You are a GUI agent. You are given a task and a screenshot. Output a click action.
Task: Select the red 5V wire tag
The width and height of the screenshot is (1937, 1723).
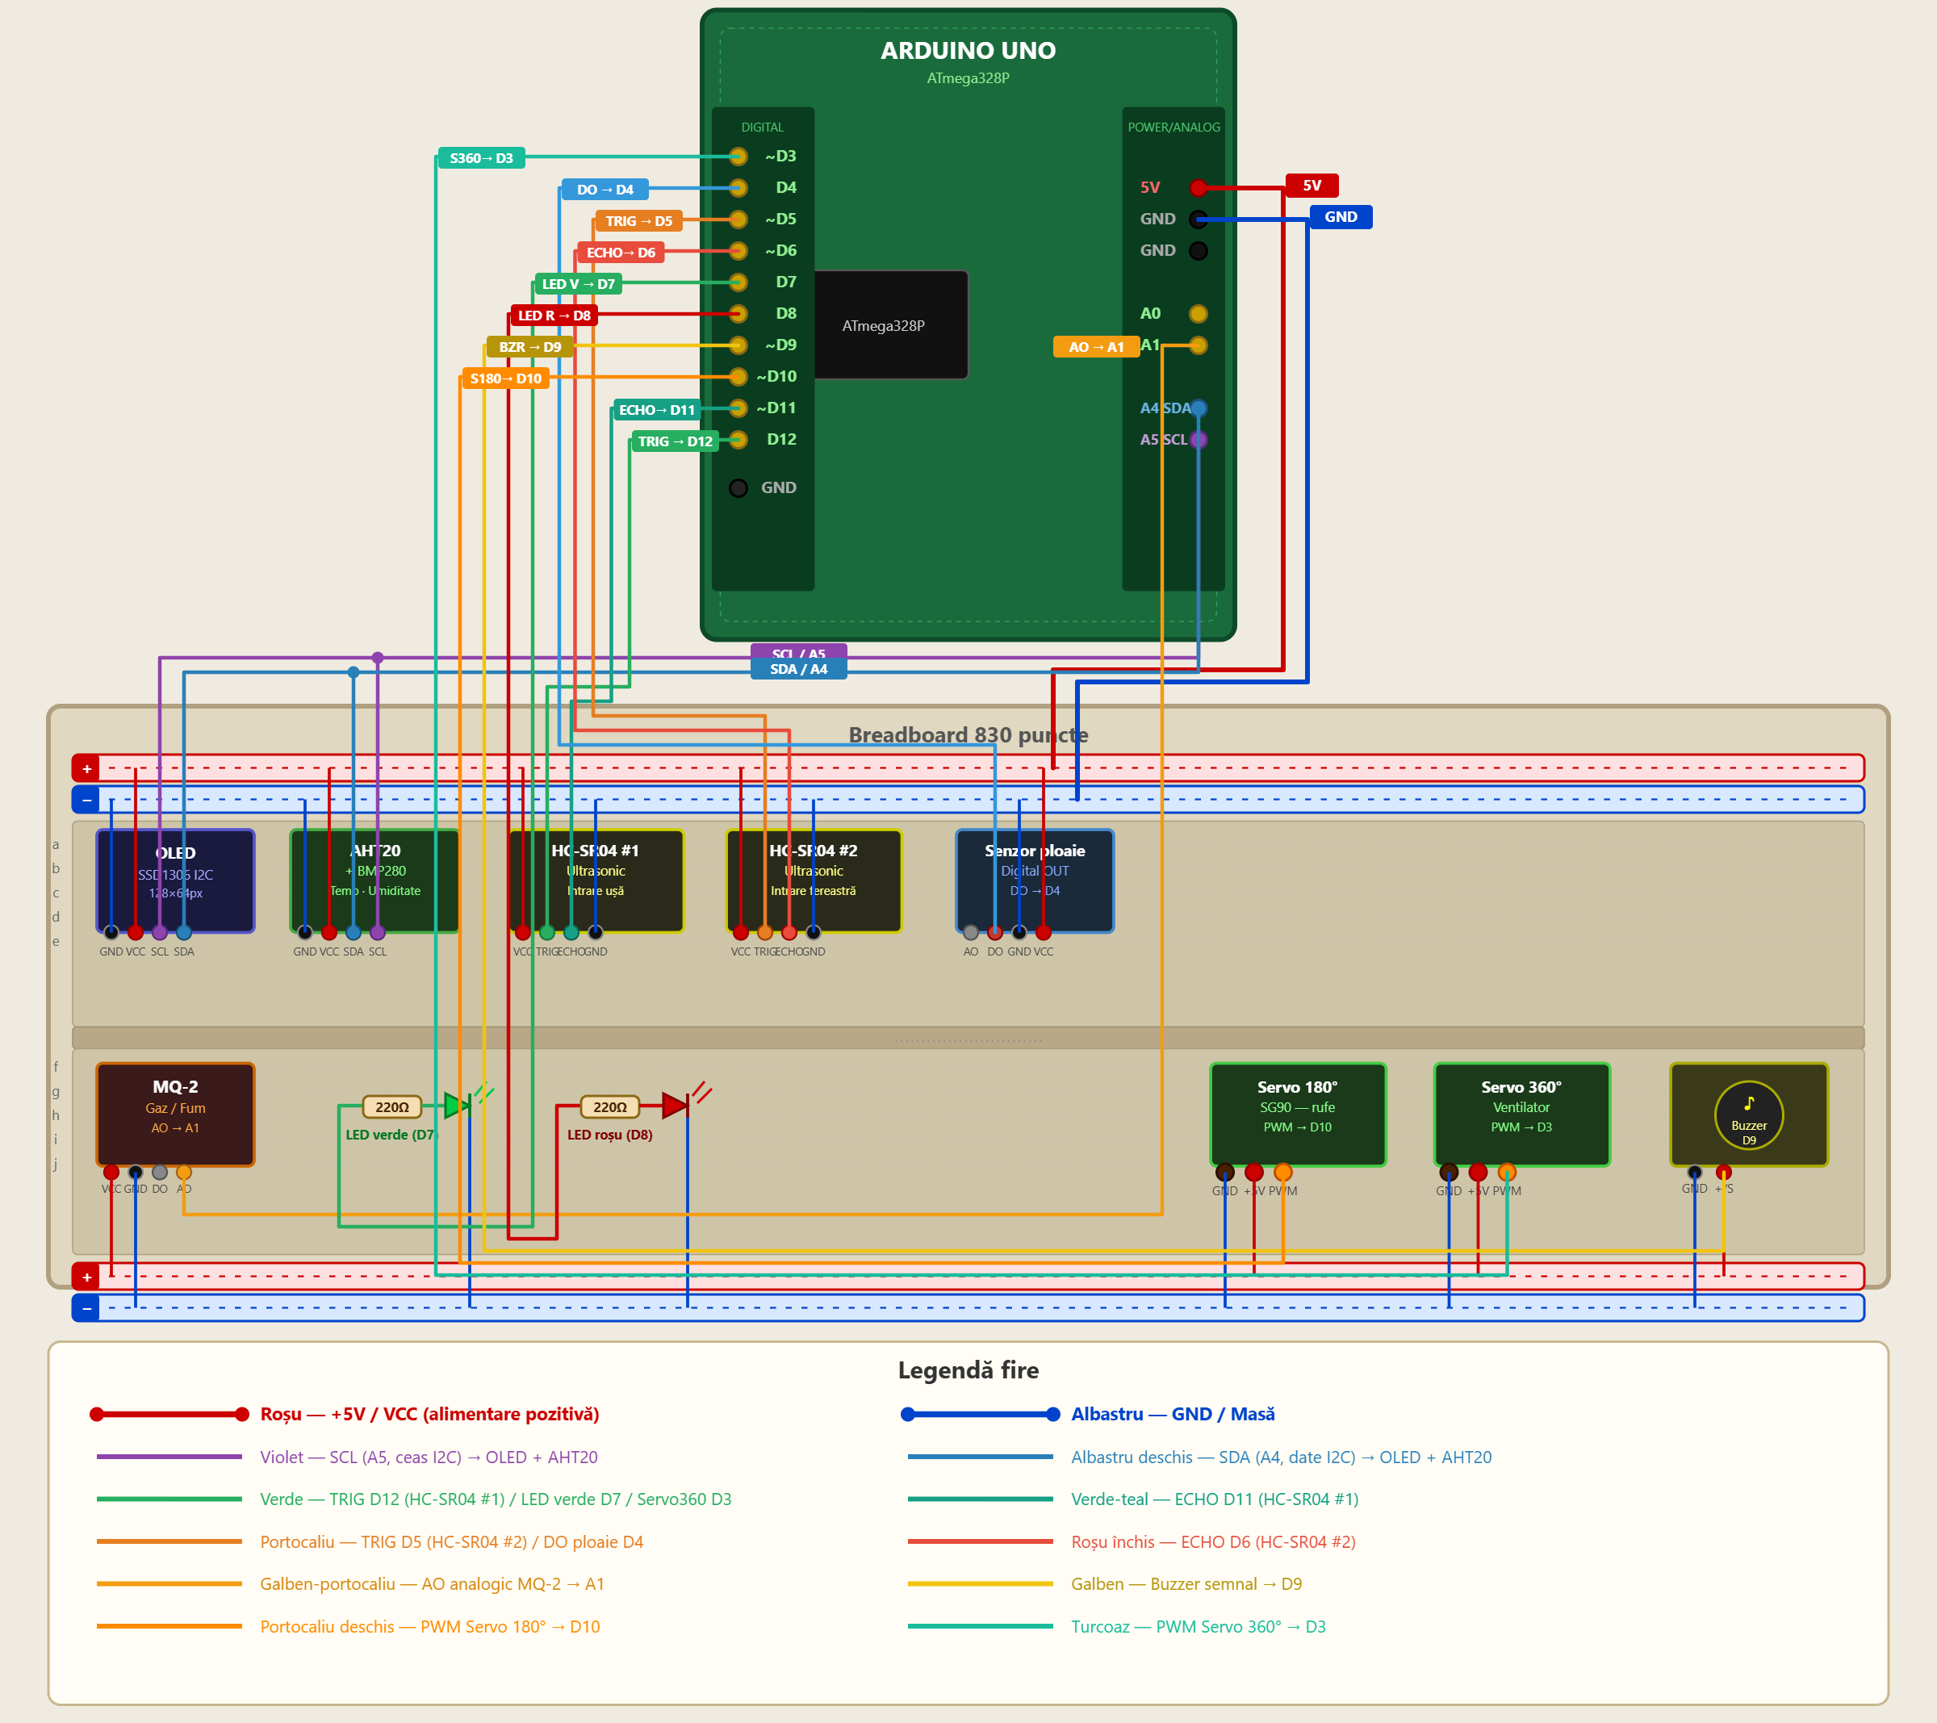(1312, 186)
